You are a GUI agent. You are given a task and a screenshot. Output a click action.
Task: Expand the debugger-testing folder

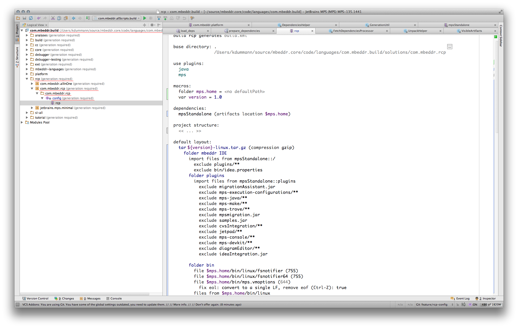[x=27, y=60]
